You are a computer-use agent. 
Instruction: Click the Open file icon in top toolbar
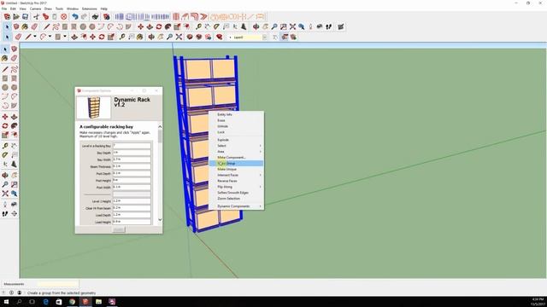pyautogui.click(x=16, y=16)
